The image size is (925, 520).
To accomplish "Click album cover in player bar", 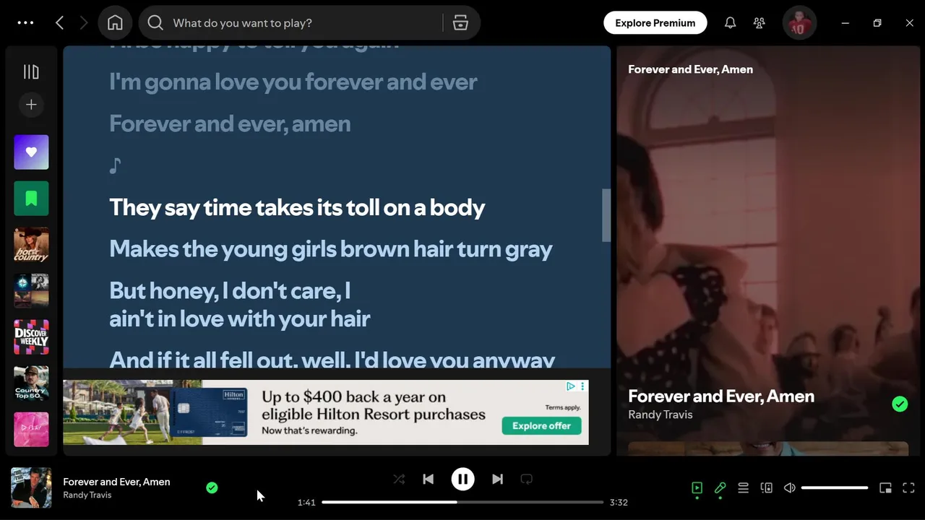I will (31, 487).
